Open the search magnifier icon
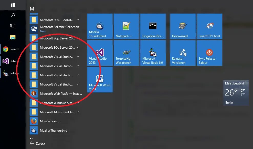Image resolution: width=253 pixels, height=149 pixels. (13, 15)
